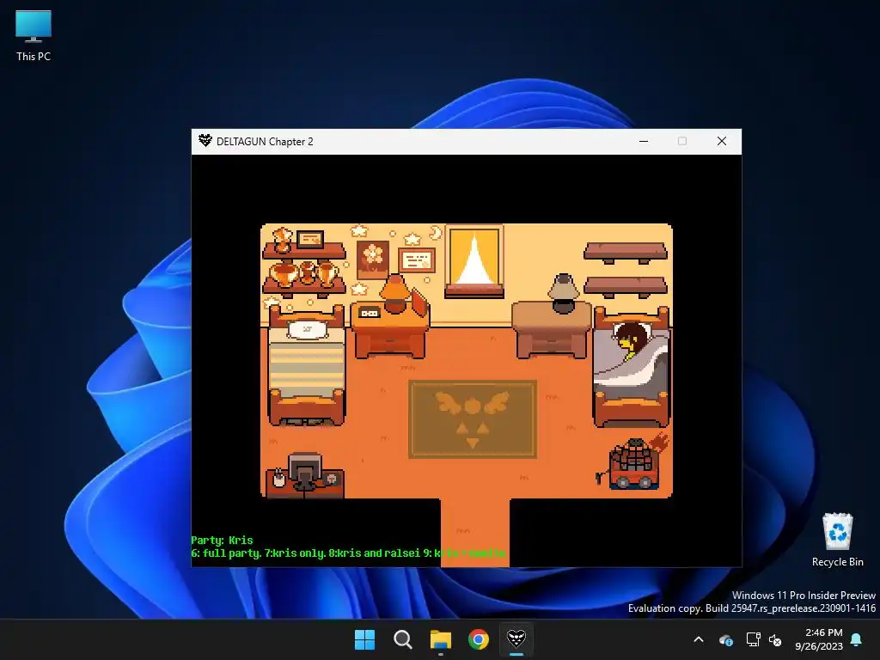Open taskbar Search
The image size is (880, 660).
point(402,639)
